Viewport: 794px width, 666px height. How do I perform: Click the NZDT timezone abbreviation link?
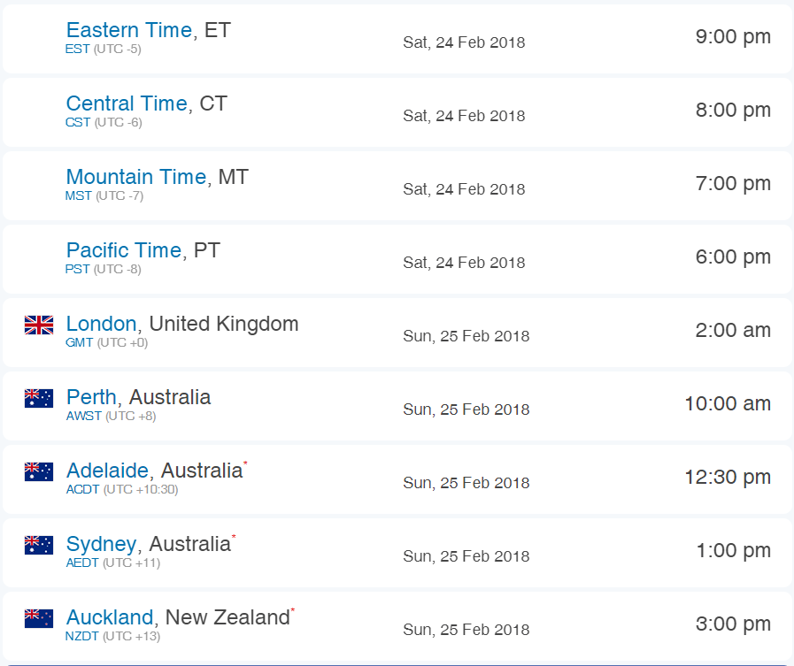pos(82,636)
